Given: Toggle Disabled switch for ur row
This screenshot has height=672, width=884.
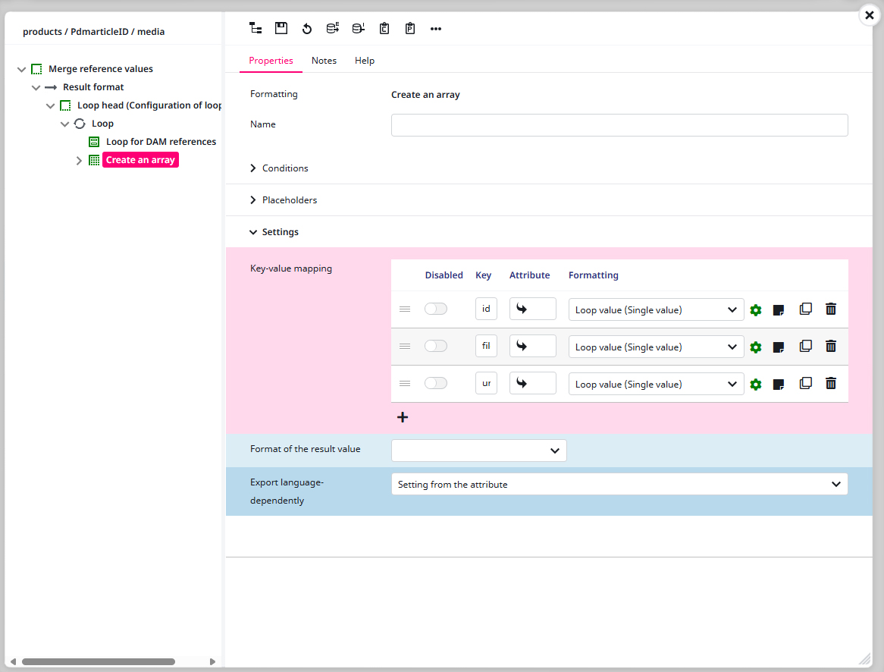Looking at the screenshot, I should (x=436, y=383).
